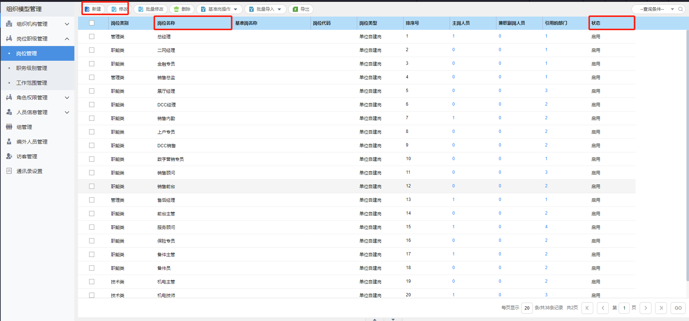Open 访客管理 from the sidebar
Screen dimensions: 689x321
tap(27, 156)
